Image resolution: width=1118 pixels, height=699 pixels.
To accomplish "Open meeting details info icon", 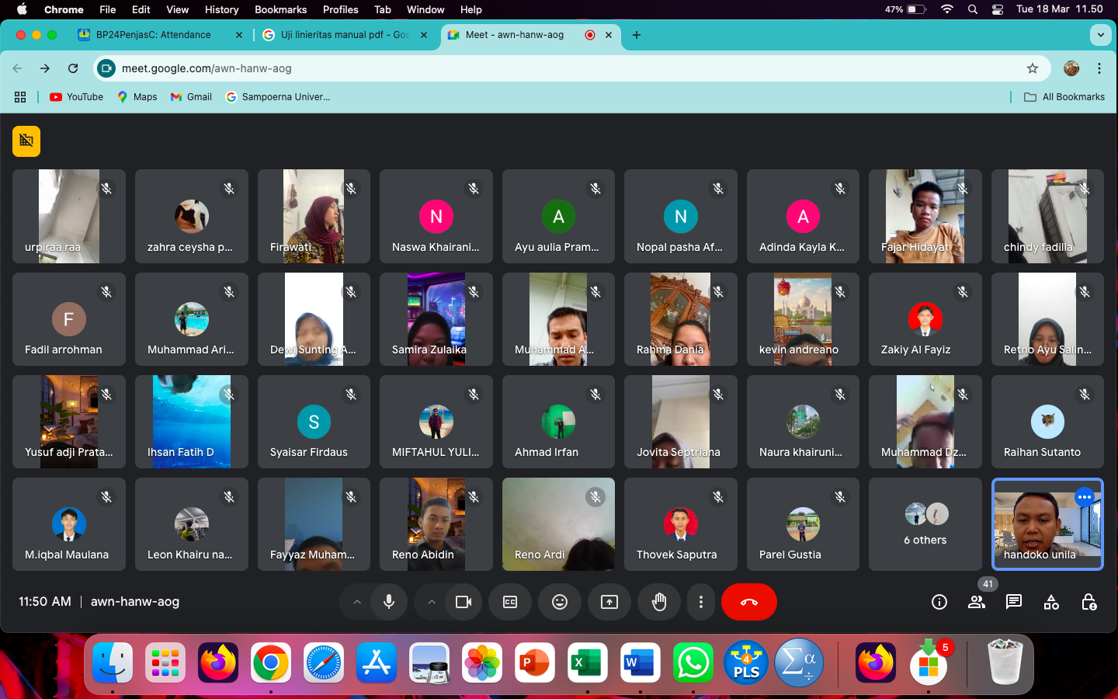I will point(939,602).
